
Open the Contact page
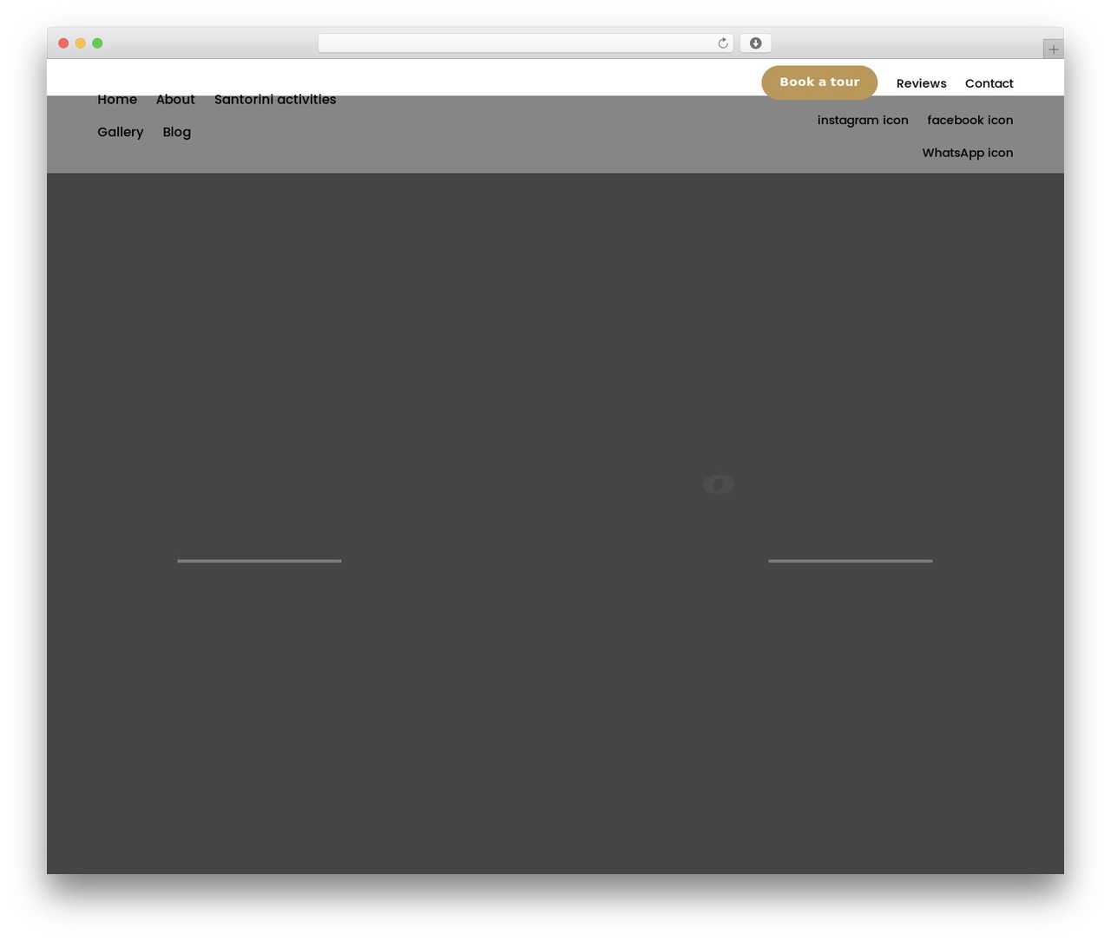[x=989, y=83]
